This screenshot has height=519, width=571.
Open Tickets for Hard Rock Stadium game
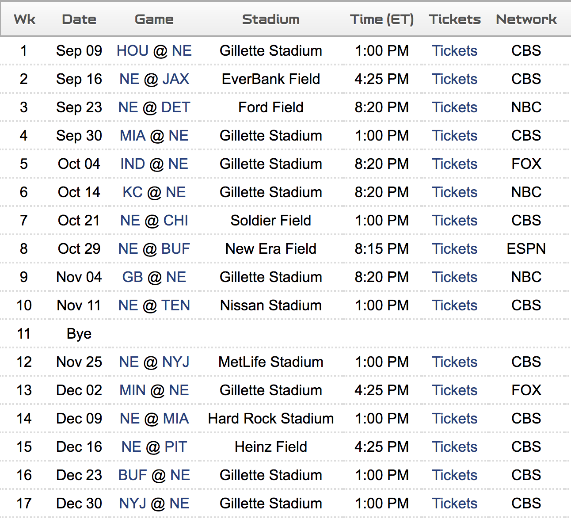pyautogui.click(x=454, y=419)
